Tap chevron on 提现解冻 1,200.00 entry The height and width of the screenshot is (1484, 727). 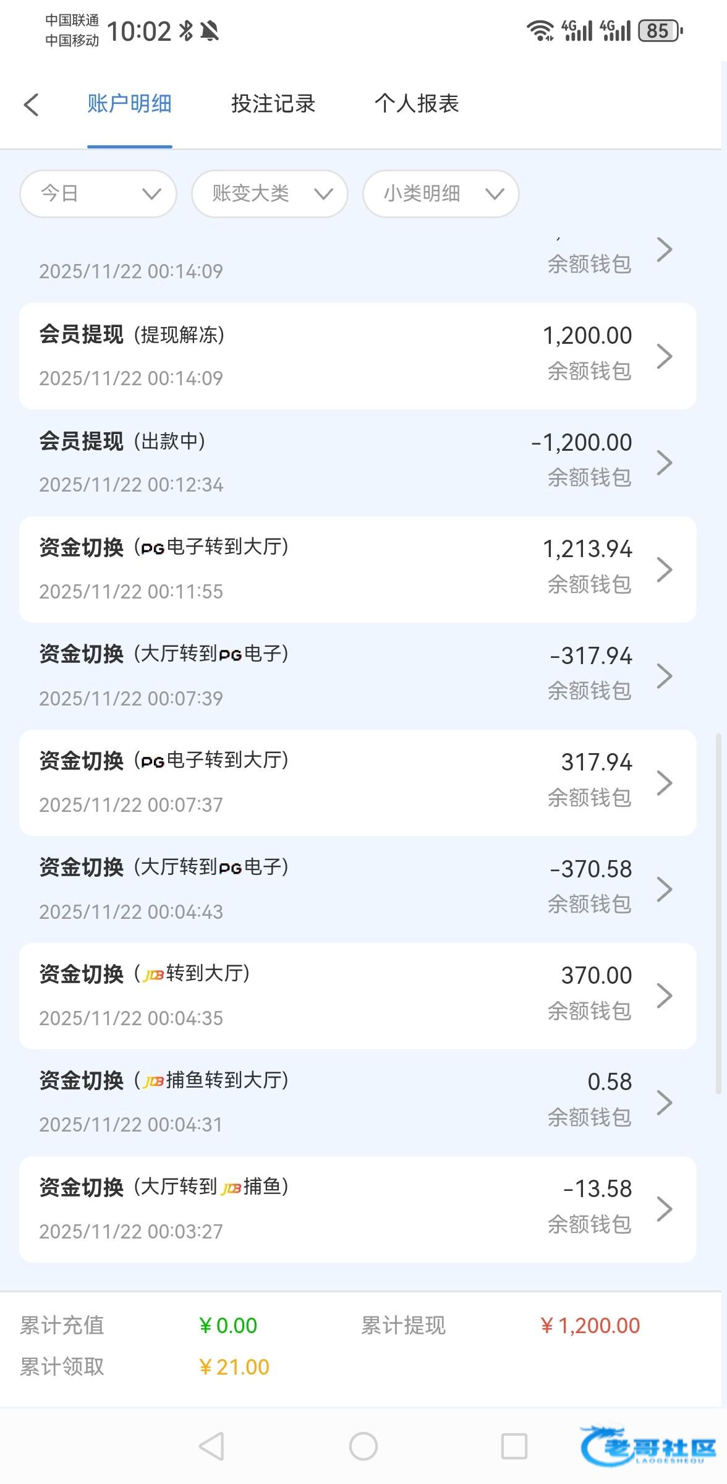[x=664, y=356]
